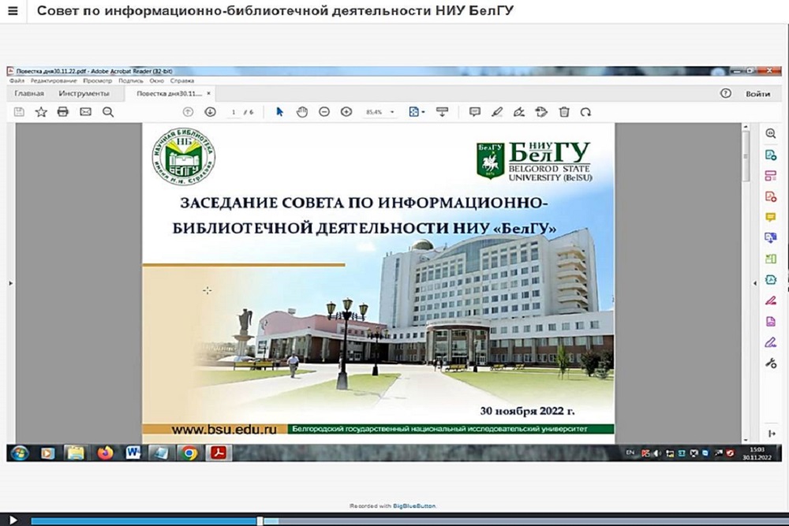Open the Просмотр menu
Viewport: 789px width, 526px height.
point(98,80)
